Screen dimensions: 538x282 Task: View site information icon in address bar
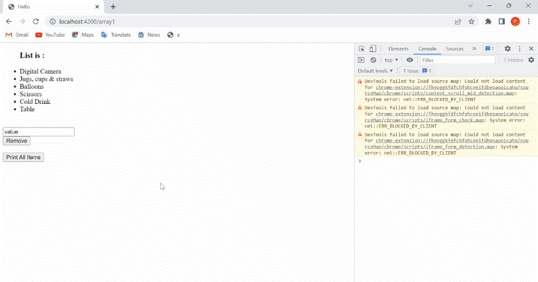coord(53,22)
